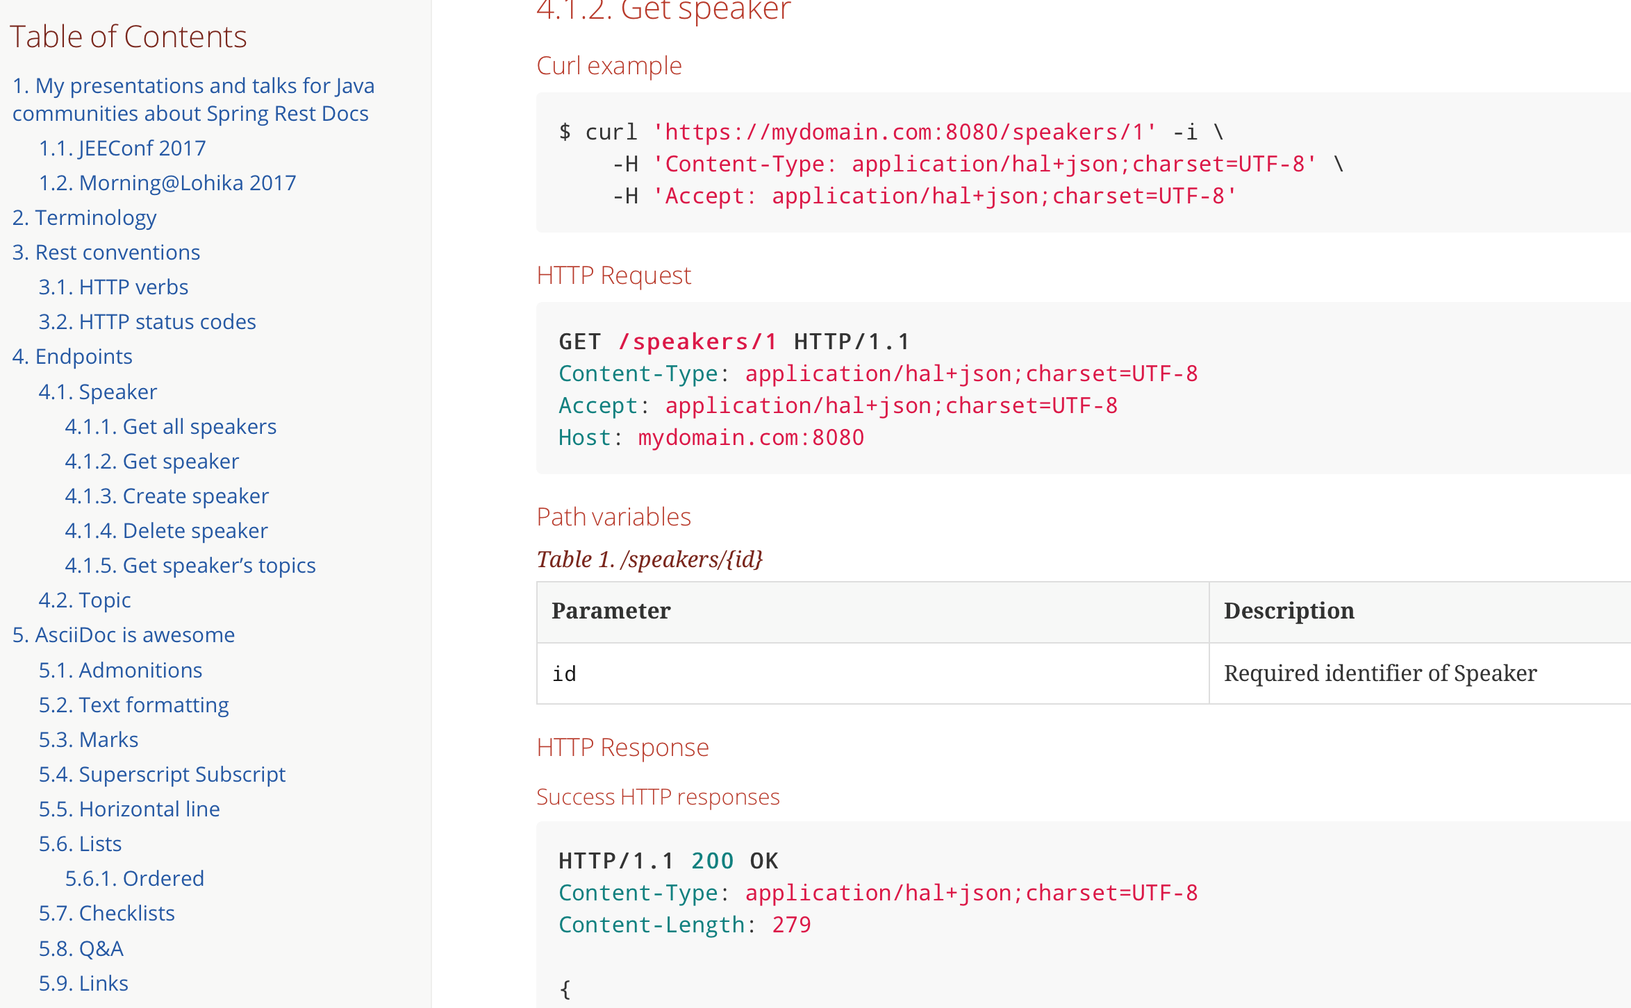Click the '4.1.2. Get speaker' page heading

point(664,10)
